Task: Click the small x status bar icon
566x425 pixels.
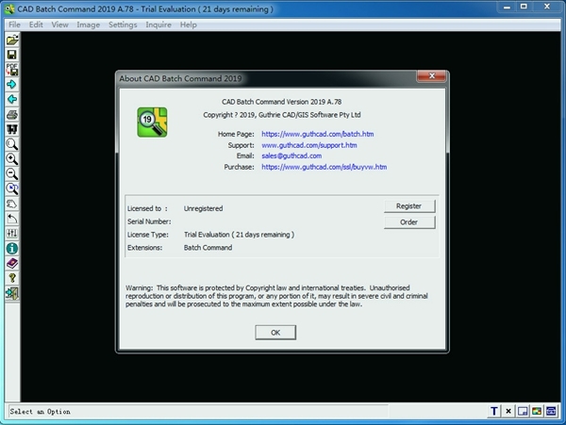Action: pos(508,411)
